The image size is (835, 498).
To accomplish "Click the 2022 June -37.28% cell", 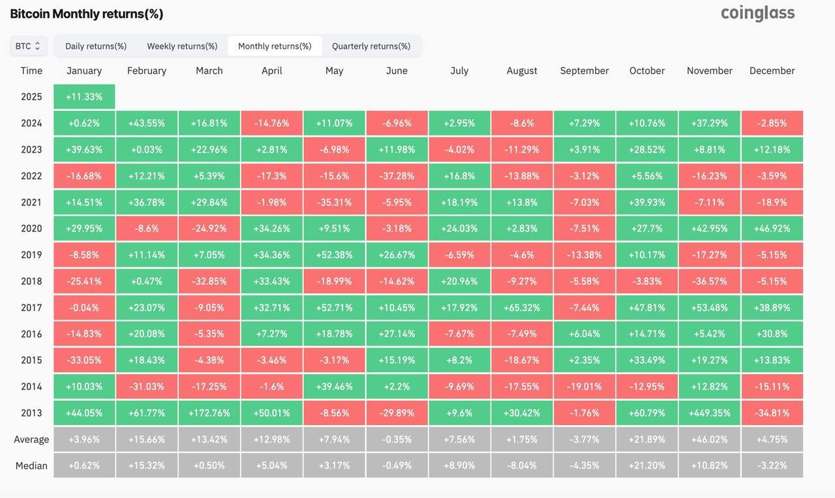I will click(397, 176).
